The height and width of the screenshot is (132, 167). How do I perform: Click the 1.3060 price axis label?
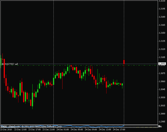[x=162, y=81]
